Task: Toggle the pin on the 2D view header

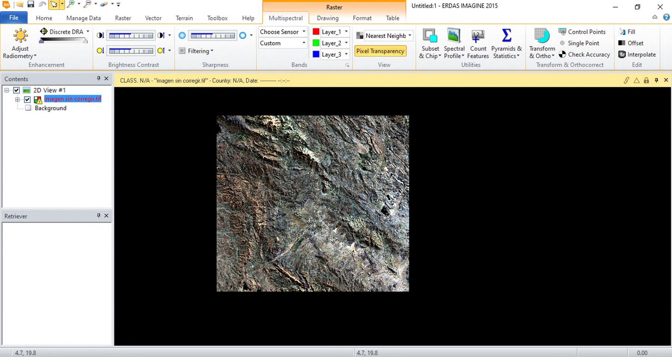Action: point(656,80)
